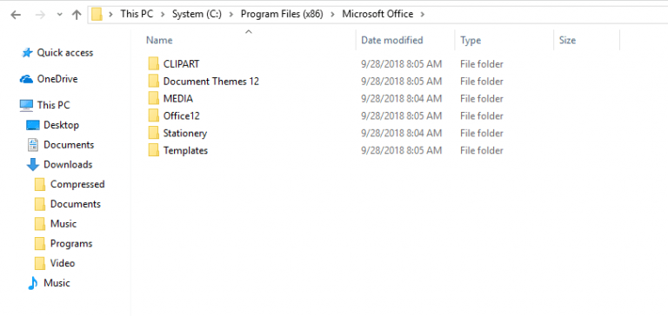
Task: Open recent locations dropdown arrow
Action: pos(59,15)
